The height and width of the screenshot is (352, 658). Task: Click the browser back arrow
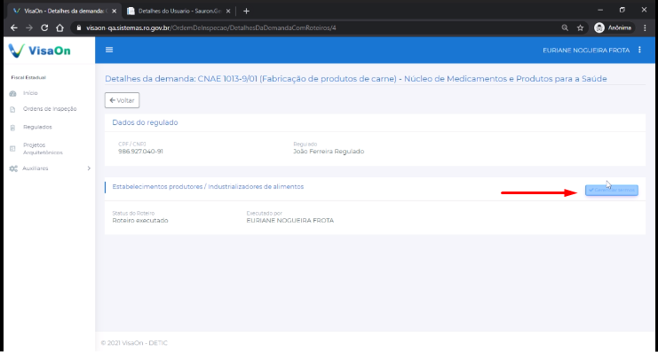point(14,27)
